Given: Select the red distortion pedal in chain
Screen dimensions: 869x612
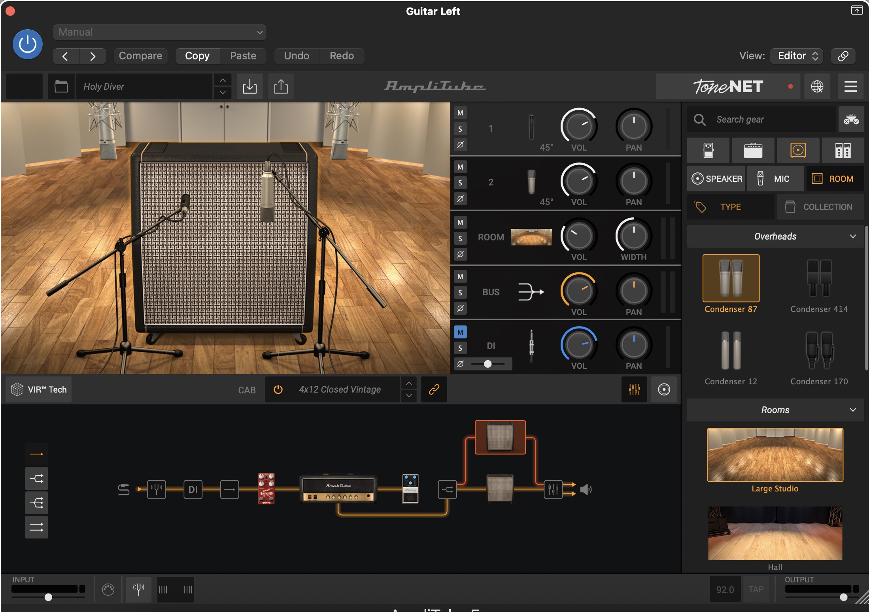Looking at the screenshot, I should pos(266,489).
